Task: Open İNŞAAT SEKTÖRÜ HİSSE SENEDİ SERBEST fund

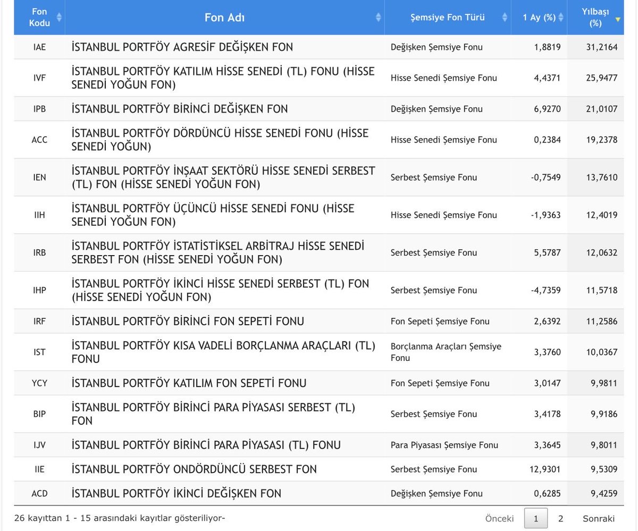Action: (223, 178)
